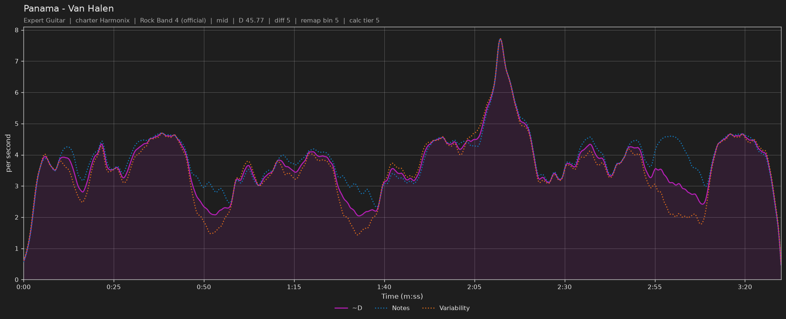
Task: Click the 'Time (m:ss)' axis label
Action: pyautogui.click(x=402, y=296)
